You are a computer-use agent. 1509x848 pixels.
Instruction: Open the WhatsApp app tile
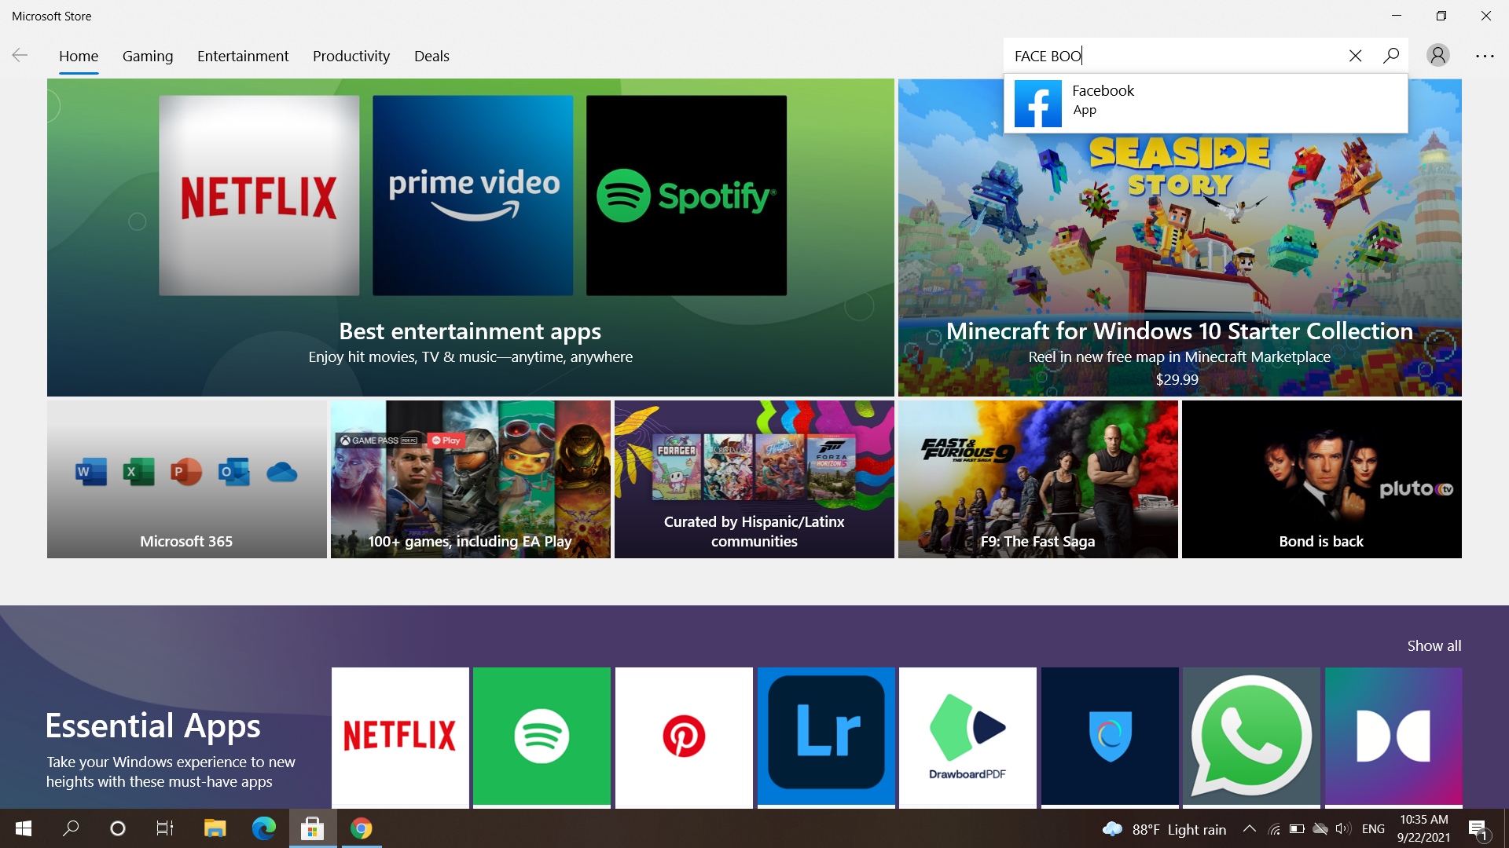point(1251,736)
